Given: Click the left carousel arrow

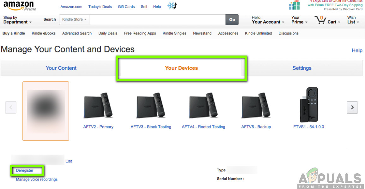Looking at the screenshot, I should click(x=11, y=107).
